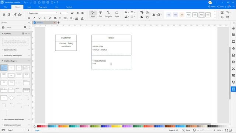Viewport: 236px width, 133px height.
Task: Switch to the Insert ribbon tab
Action: [29, 7]
